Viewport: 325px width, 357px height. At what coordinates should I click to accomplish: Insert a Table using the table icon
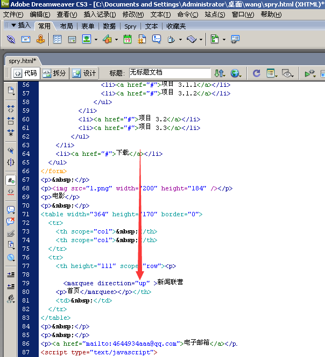tap(57, 39)
